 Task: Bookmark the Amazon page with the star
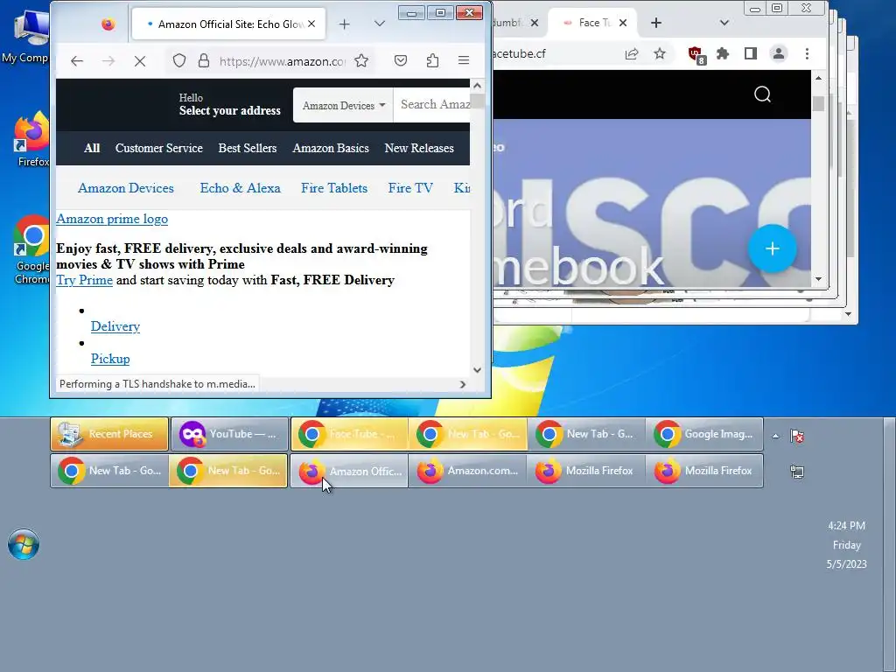[361, 60]
